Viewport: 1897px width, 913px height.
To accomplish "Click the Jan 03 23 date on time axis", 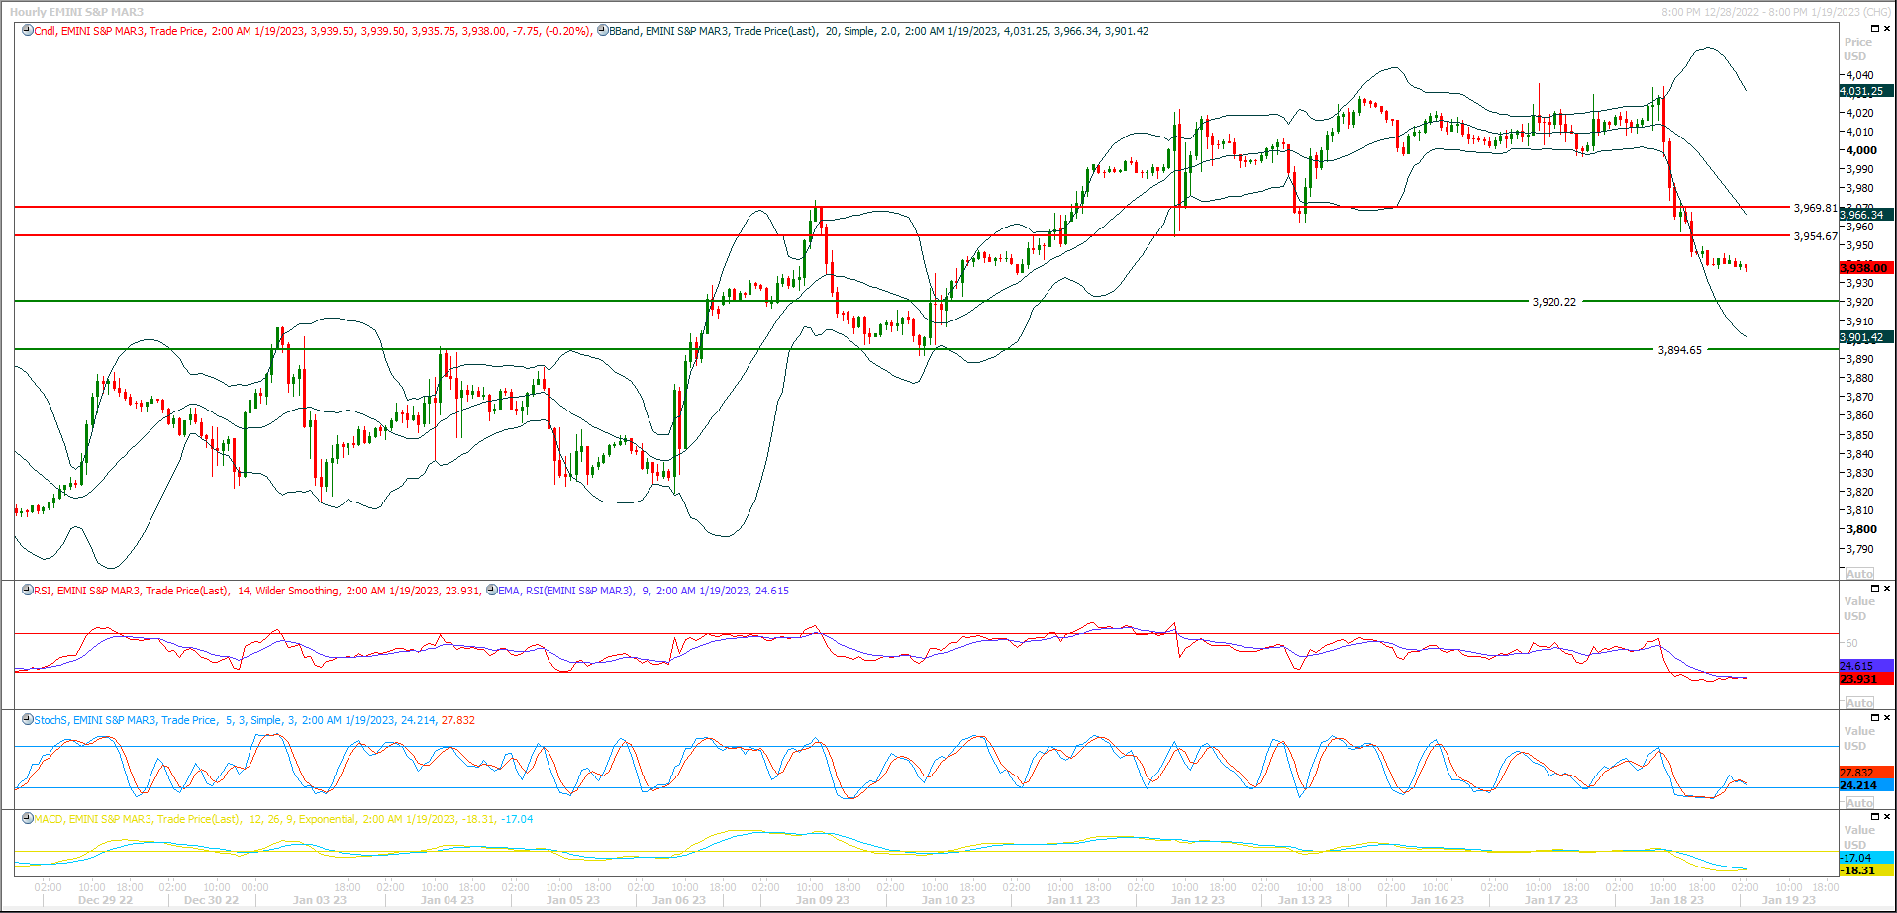I will (320, 900).
